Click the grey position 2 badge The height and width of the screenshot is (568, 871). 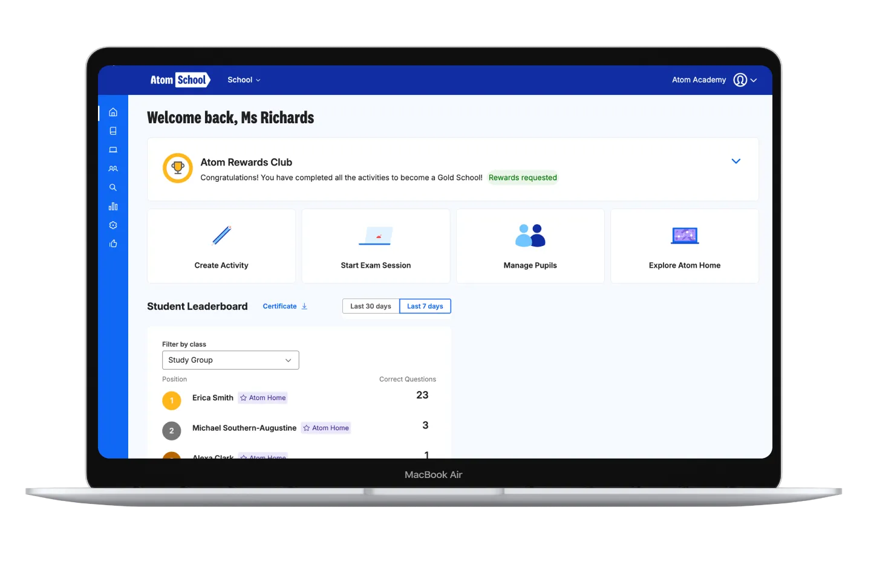click(x=172, y=431)
